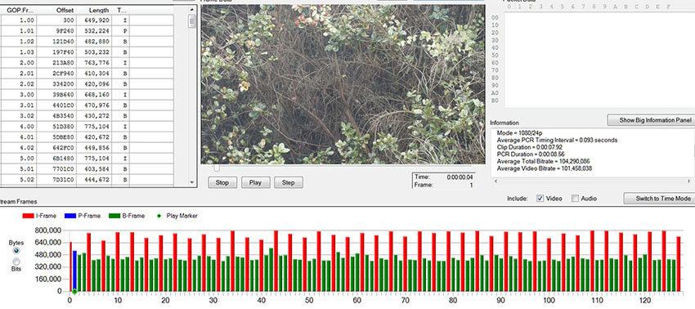Select the Bytes radio button
This screenshot has height=309, width=695.
pyautogui.click(x=17, y=250)
